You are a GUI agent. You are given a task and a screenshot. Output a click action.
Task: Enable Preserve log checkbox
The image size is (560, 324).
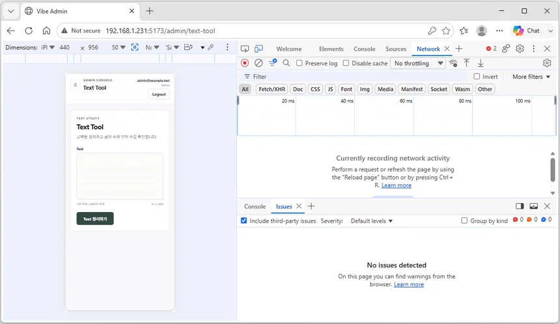[x=300, y=63]
